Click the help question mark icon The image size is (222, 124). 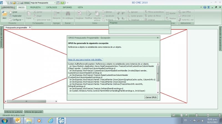pos(205,7)
